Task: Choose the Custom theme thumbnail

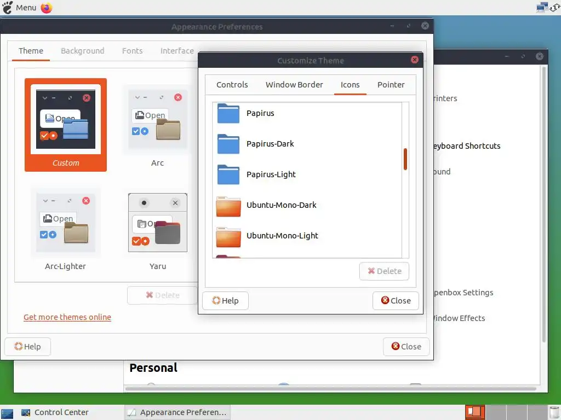Action: tap(66, 125)
